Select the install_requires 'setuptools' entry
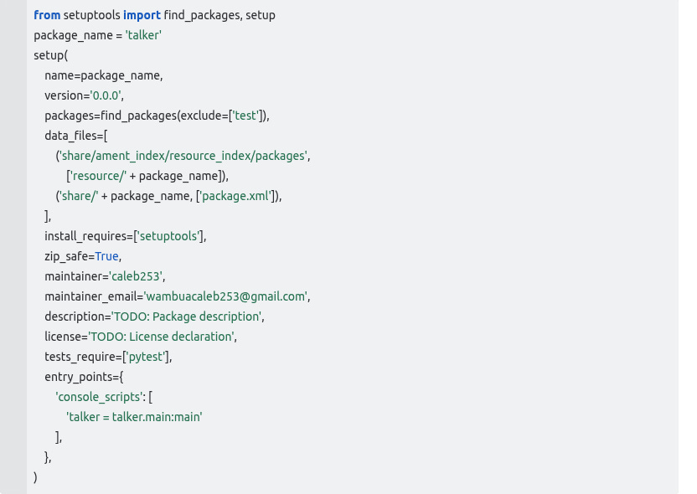Screen dimensions: 697x494 (x=168, y=236)
